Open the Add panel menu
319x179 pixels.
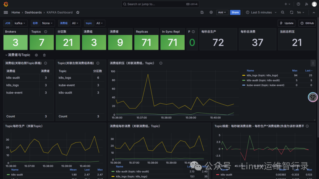(x=222, y=12)
